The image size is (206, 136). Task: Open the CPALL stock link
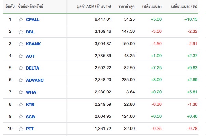click(x=32, y=20)
